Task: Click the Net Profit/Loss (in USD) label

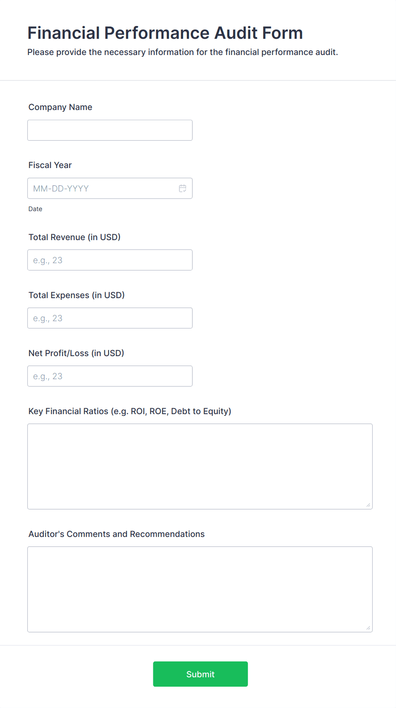Action: coord(76,353)
